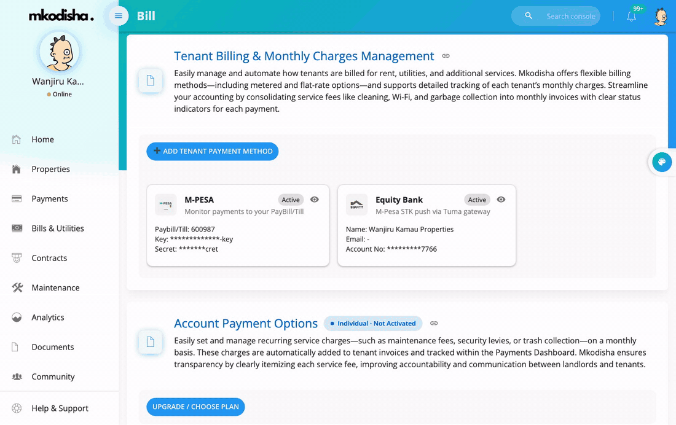The height and width of the screenshot is (425, 676).
Task: Click the masked M-PESA Key value
Action: 202,240
